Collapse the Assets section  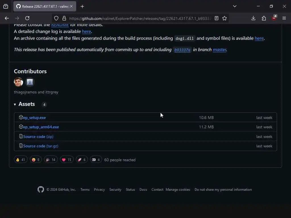[24, 104]
